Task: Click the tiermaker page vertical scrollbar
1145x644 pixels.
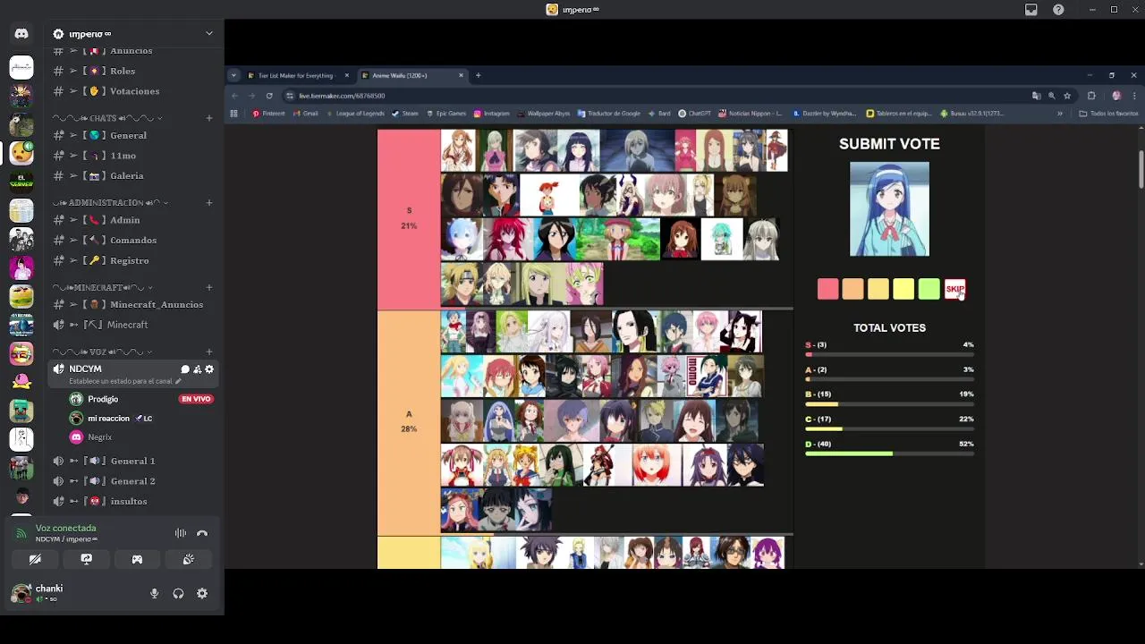Action: [1141, 170]
